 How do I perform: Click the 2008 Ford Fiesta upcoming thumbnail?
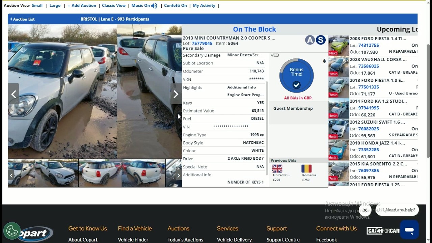pos(339,46)
